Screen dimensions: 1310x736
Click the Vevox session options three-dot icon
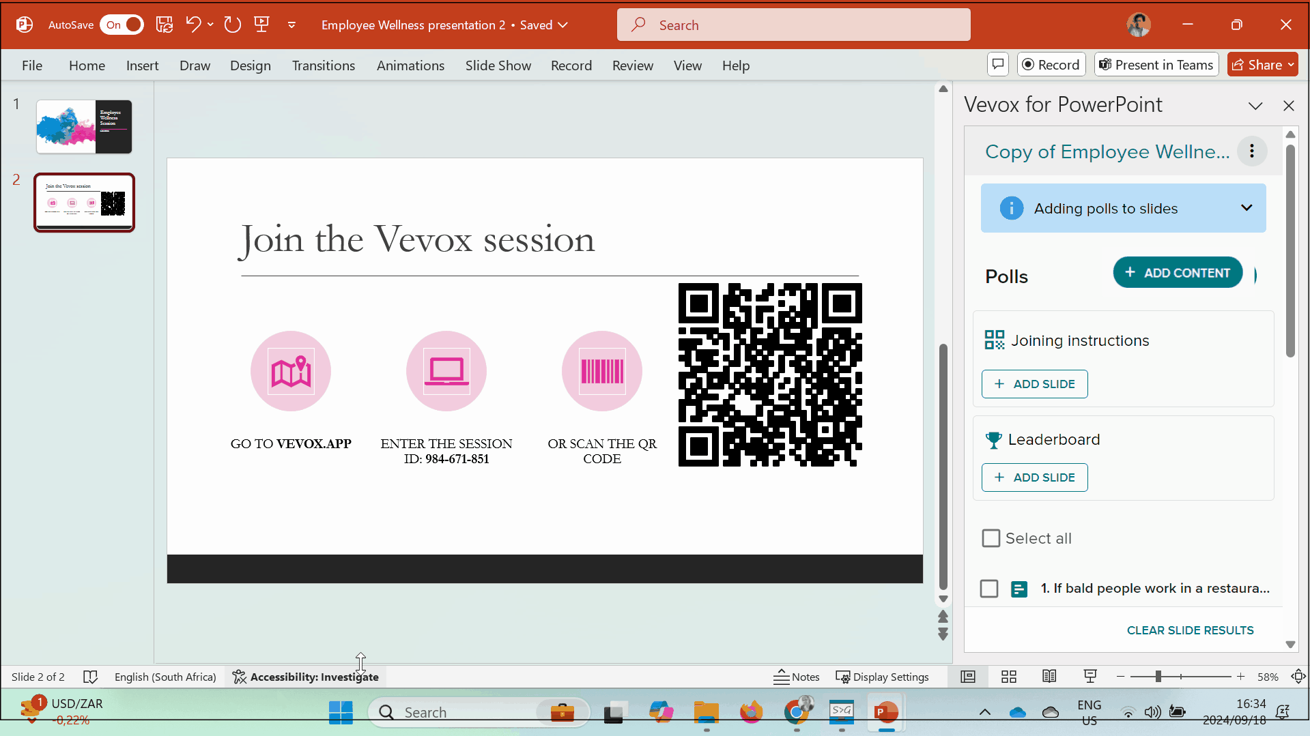click(1252, 151)
